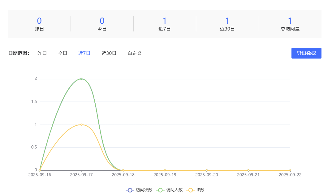Viewport: 332px width, 195px height.
Task: Click the data point at 2025-09-20
Action: [x=207, y=170]
